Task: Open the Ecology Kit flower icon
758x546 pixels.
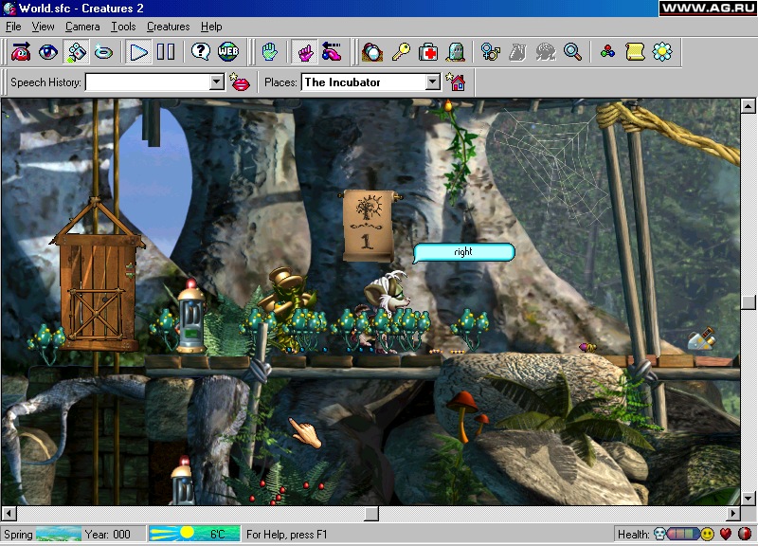Action: tap(660, 51)
